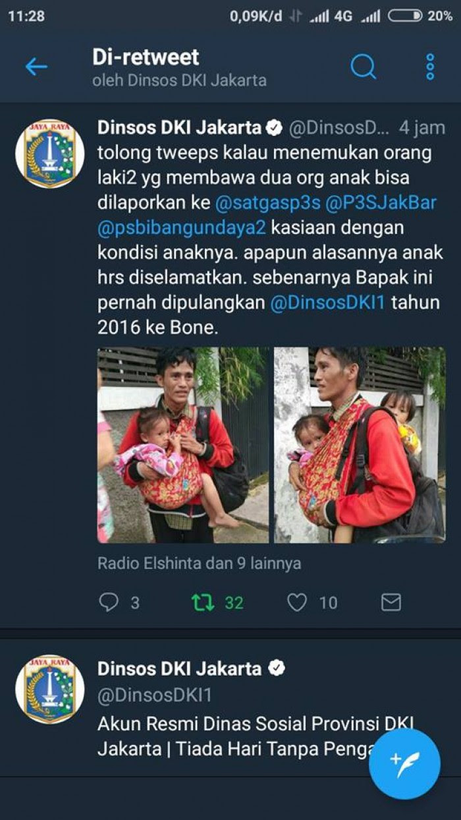This screenshot has height=820, width=461.
Task: Share tweet via envelope message icon
Action: point(391,602)
